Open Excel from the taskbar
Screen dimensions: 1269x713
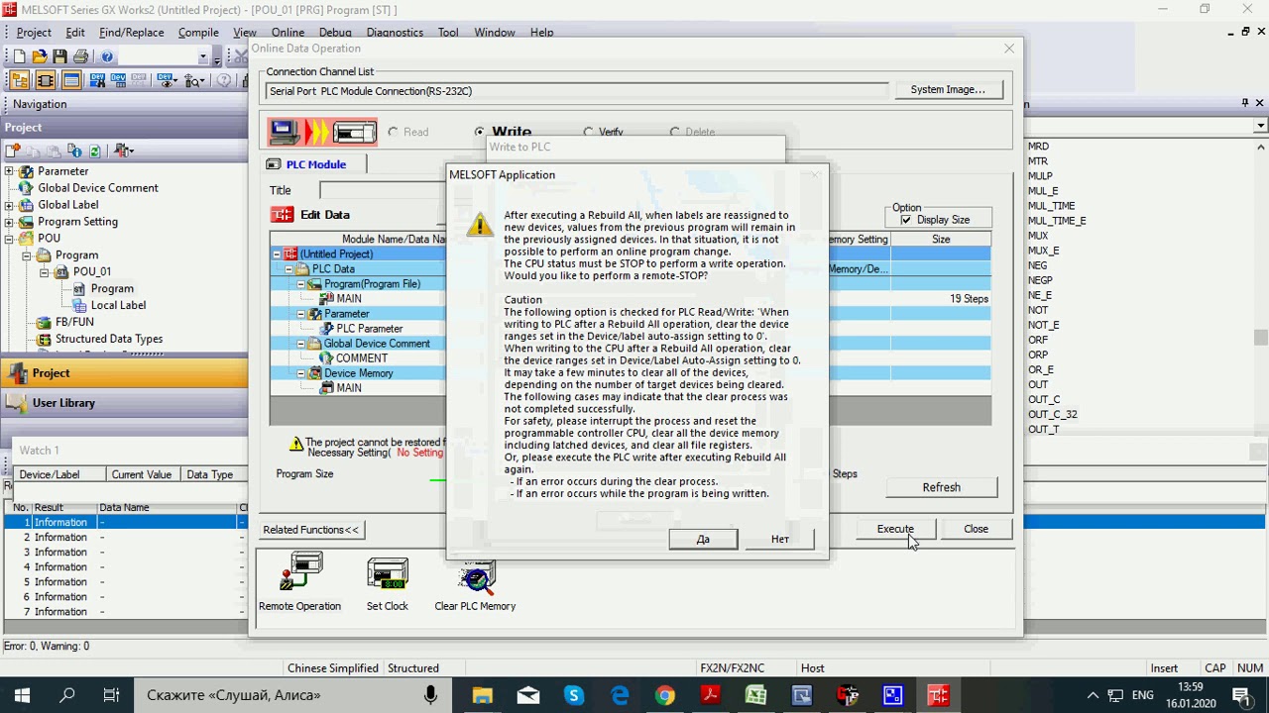[x=756, y=695]
